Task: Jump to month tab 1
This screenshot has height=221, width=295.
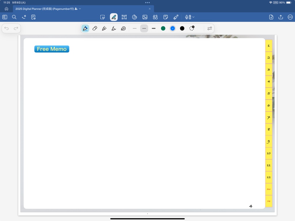Action: coord(269,46)
